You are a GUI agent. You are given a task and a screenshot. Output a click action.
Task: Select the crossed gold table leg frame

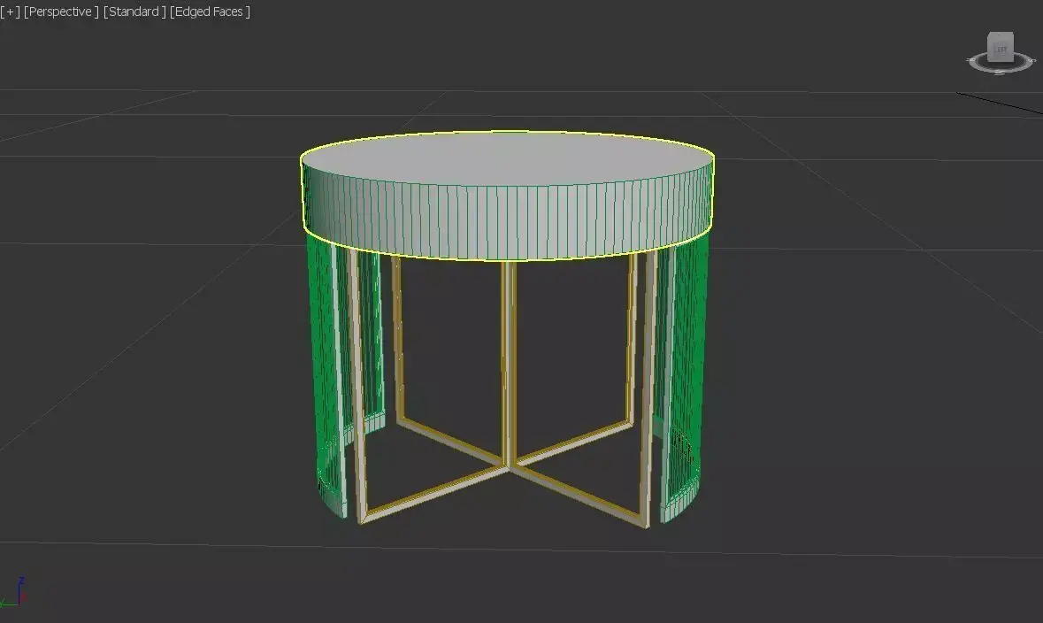509,469
